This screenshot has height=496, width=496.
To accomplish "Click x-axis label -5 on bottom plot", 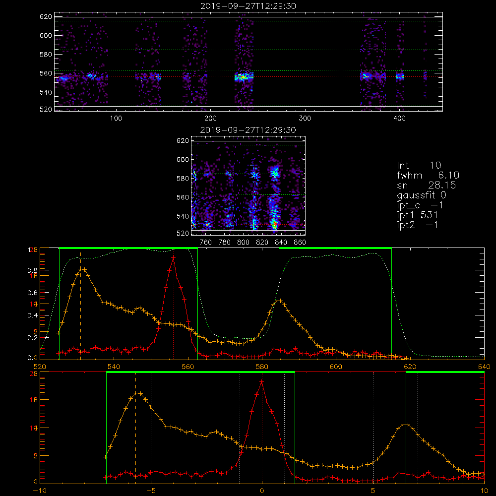I will coord(151,491).
